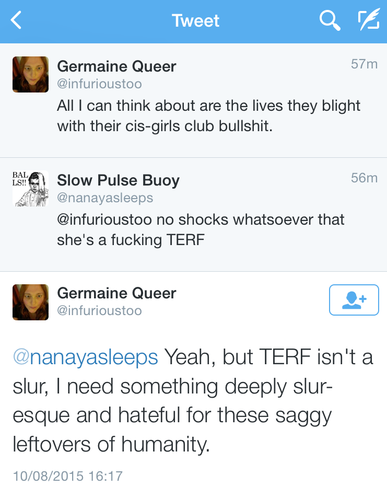Open Germaine Queer avatar in first tweet
This screenshot has width=387, height=498.
[x=30, y=74]
